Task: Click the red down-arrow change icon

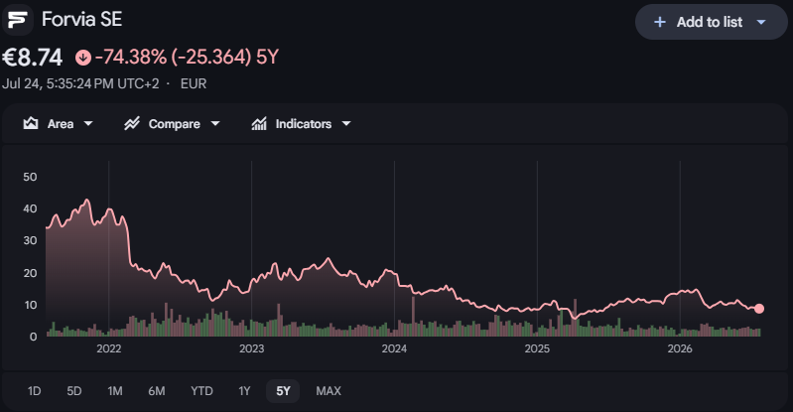Action: [83, 58]
